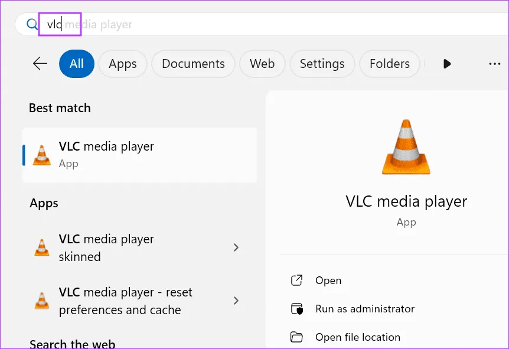Expand reset preferences and cache options

tap(236, 301)
